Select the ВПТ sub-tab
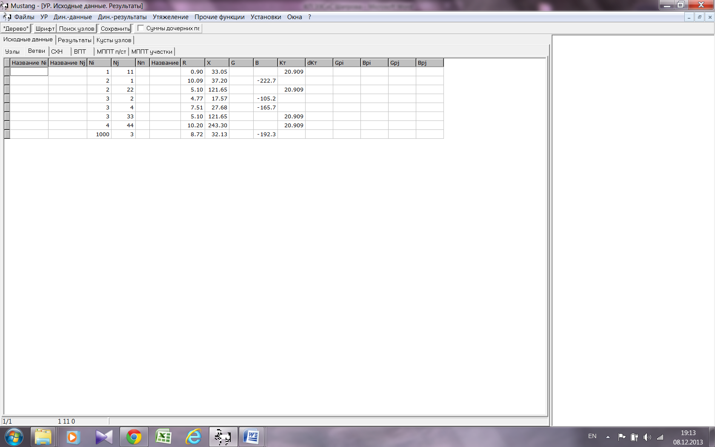 click(80, 52)
